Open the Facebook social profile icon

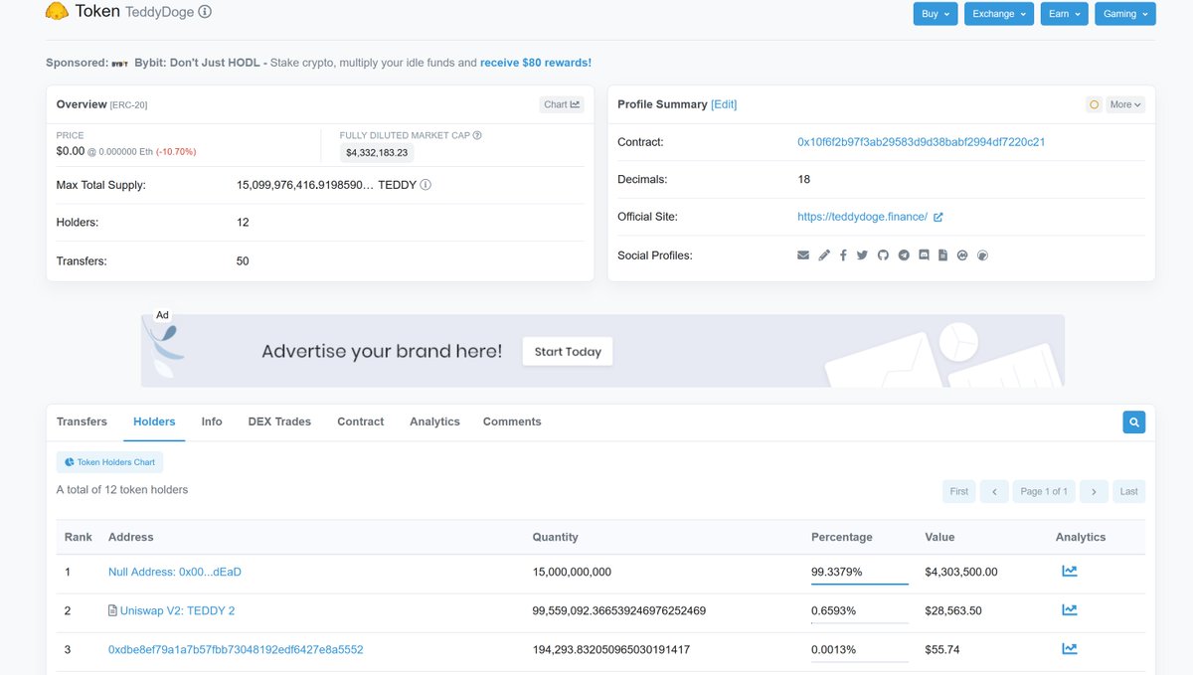(843, 255)
